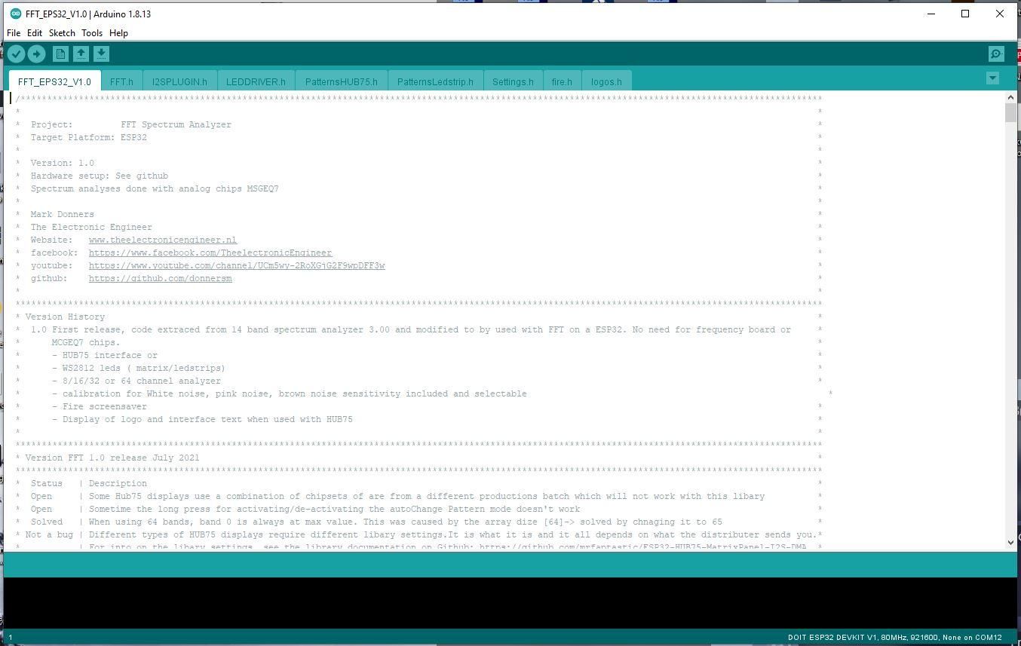Open the File menu

pos(14,33)
